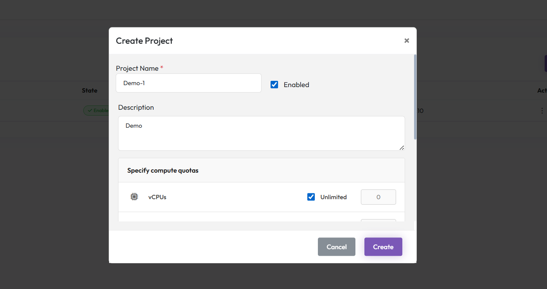Screen dimensions: 547x289
Task: Click the State column header
Action: tap(90, 91)
